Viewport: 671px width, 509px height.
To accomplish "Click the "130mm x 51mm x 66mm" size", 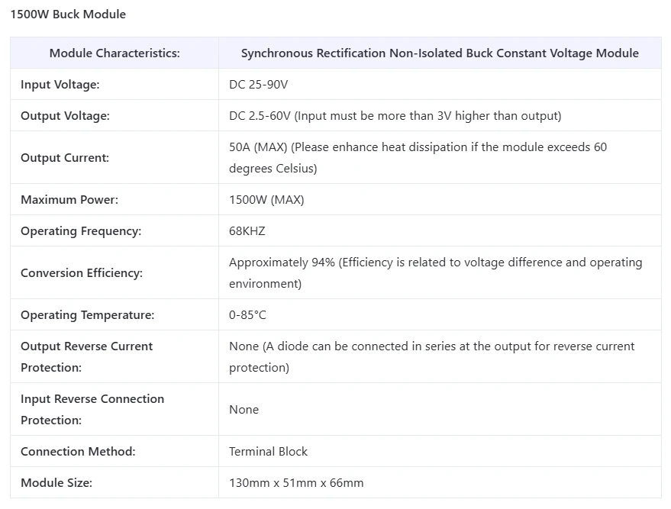I will pyautogui.click(x=296, y=482).
